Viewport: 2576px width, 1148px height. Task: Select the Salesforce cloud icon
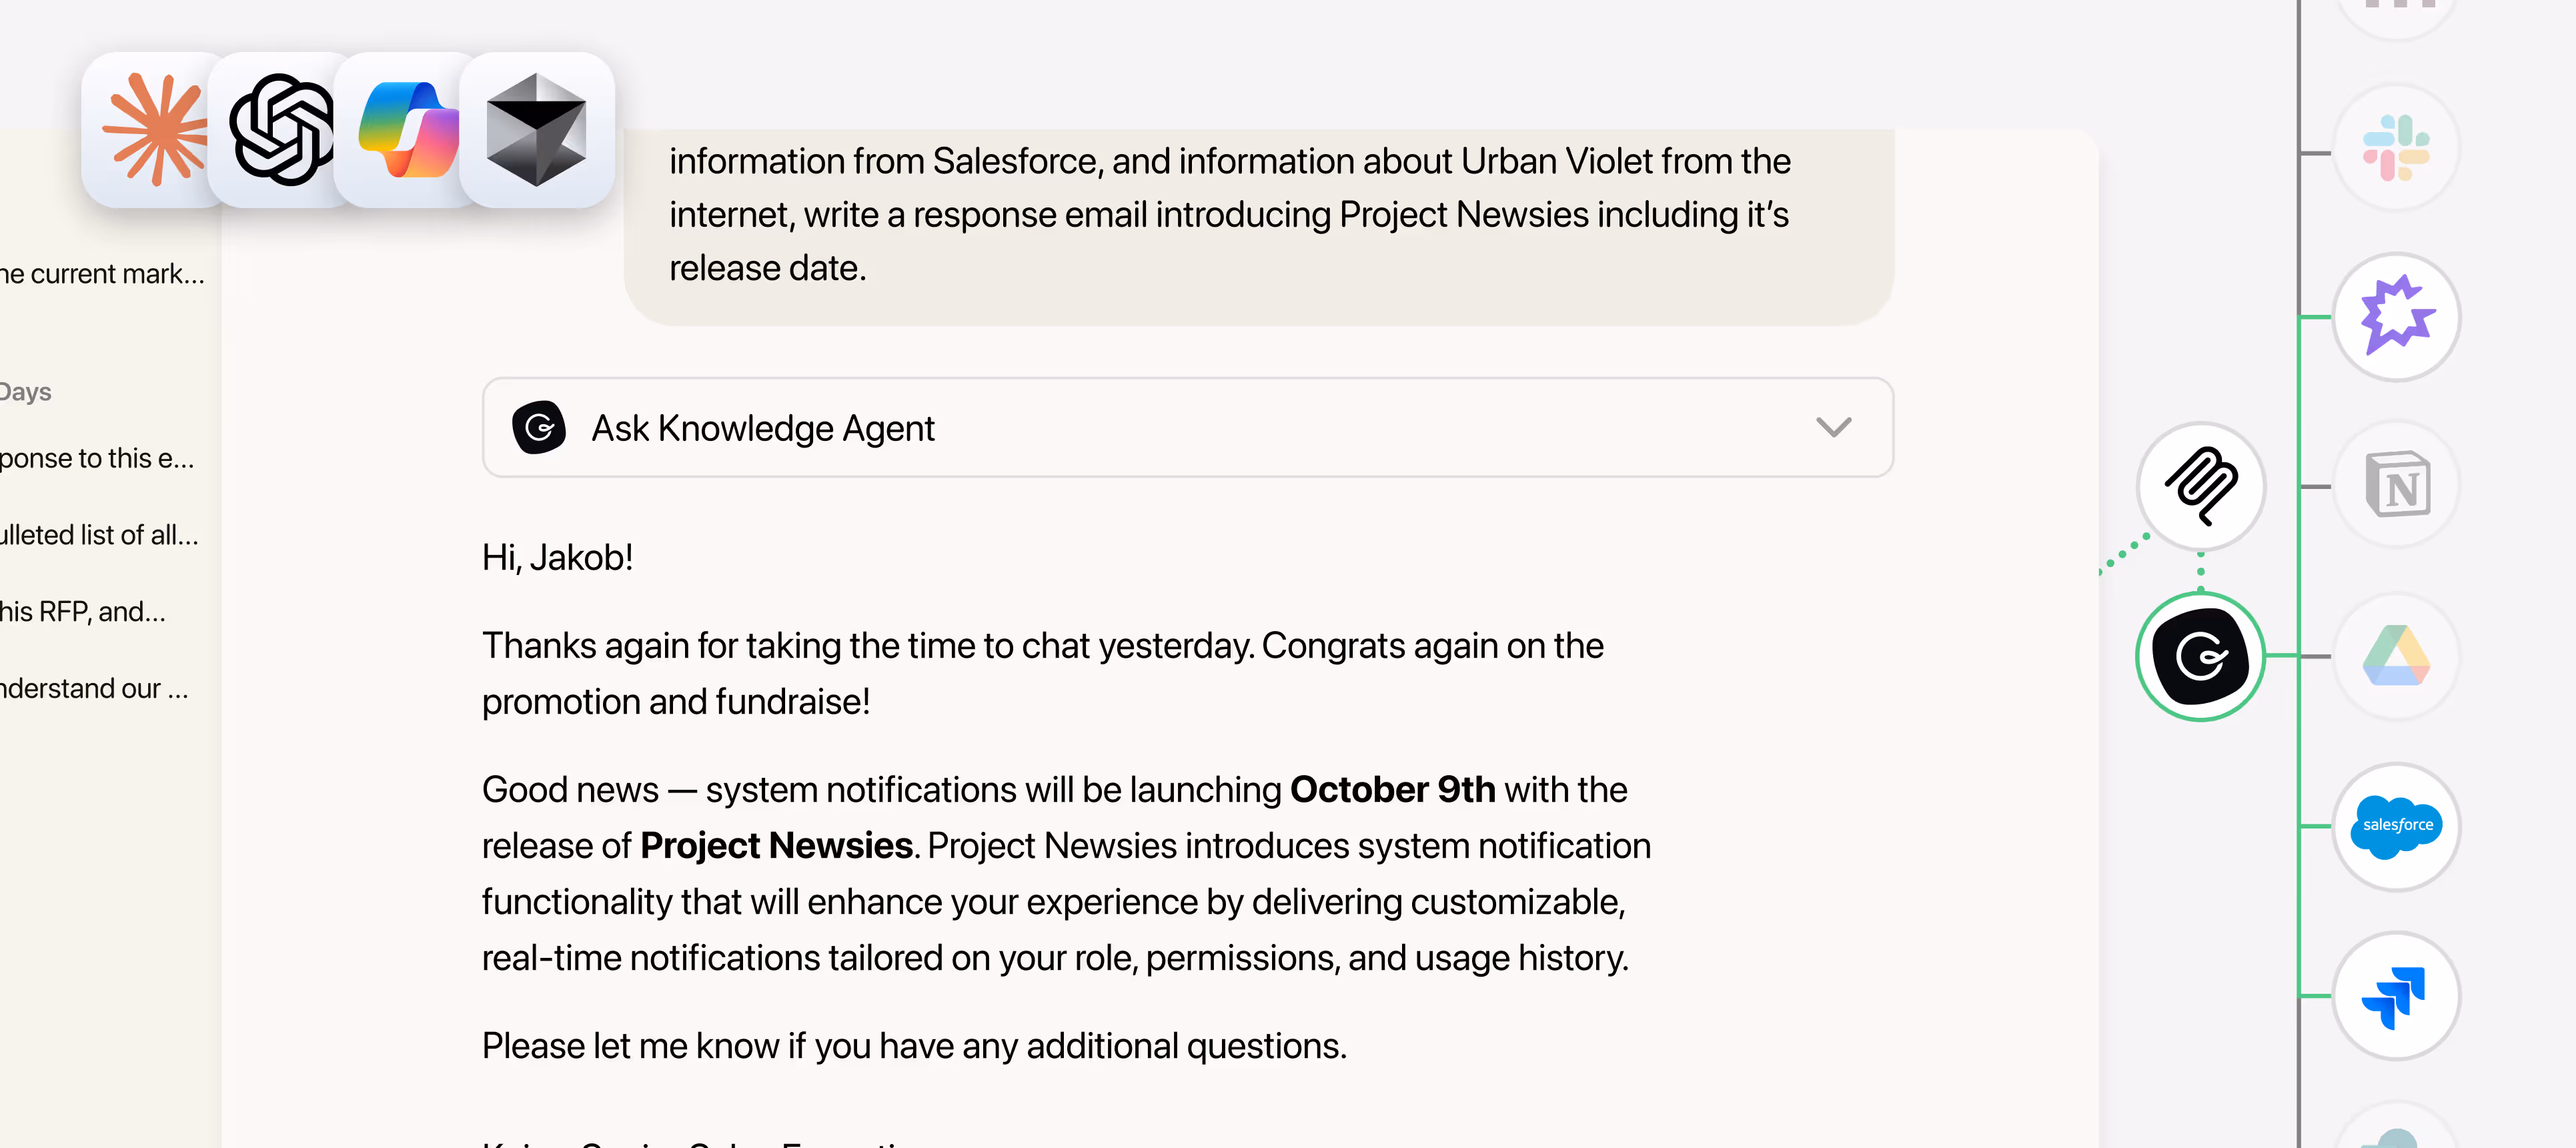pyautogui.click(x=2396, y=826)
